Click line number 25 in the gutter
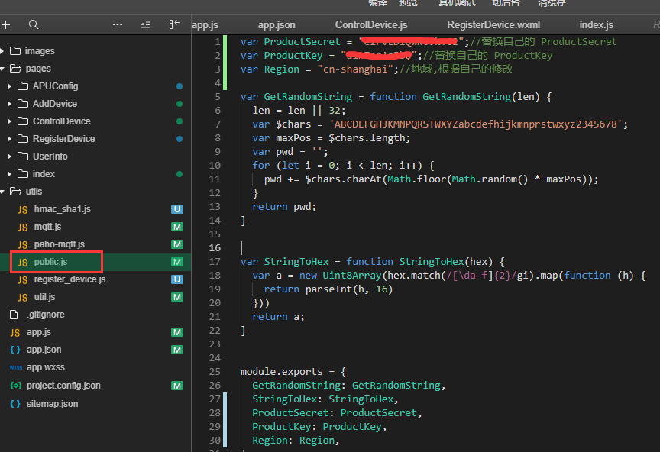660x452 pixels. point(215,372)
